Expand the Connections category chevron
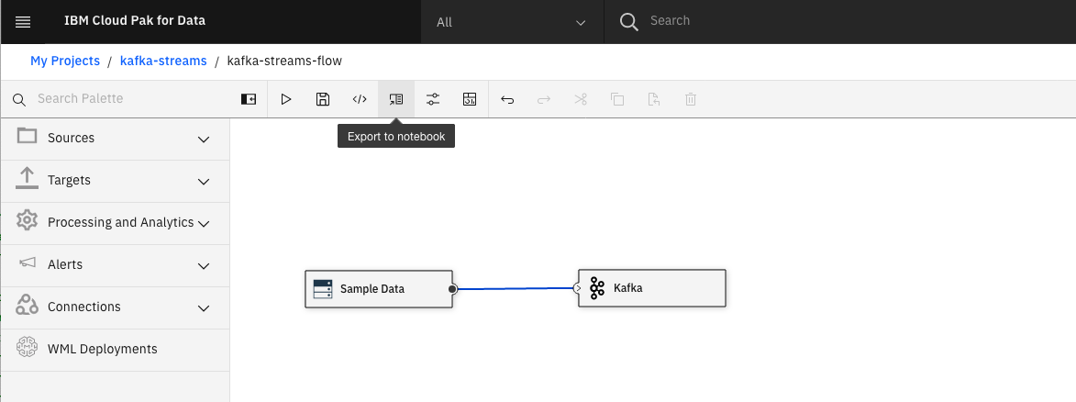Image resolution: width=1076 pixels, height=402 pixels. click(x=204, y=307)
